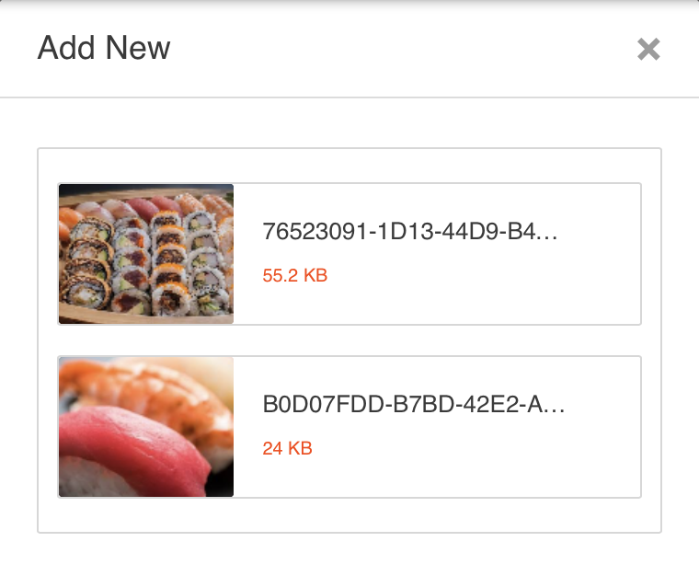Image resolution: width=699 pixels, height=576 pixels.
Task: Click the truncation ellipsis after B0D07FDD-B7BD-42E2-A
Action: pyautogui.click(x=555, y=407)
